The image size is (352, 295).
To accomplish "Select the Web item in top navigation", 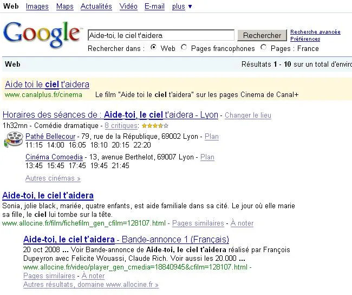I will pyautogui.click(x=11, y=7).
